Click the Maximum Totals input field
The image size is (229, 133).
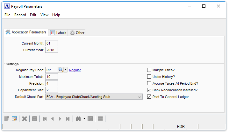click(x=52, y=77)
